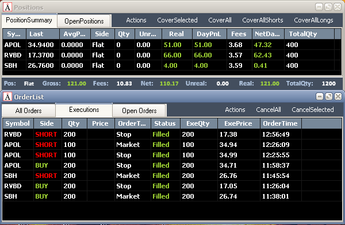Close the Positions window
The height and width of the screenshot is (225, 345).
(x=338, y=7)
